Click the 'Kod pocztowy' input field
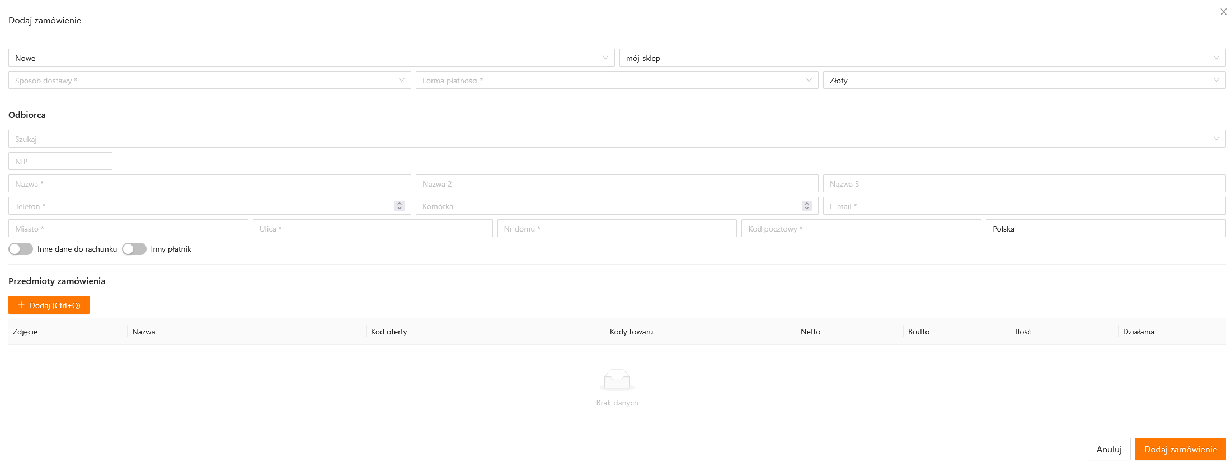 [x=861, y=228]
